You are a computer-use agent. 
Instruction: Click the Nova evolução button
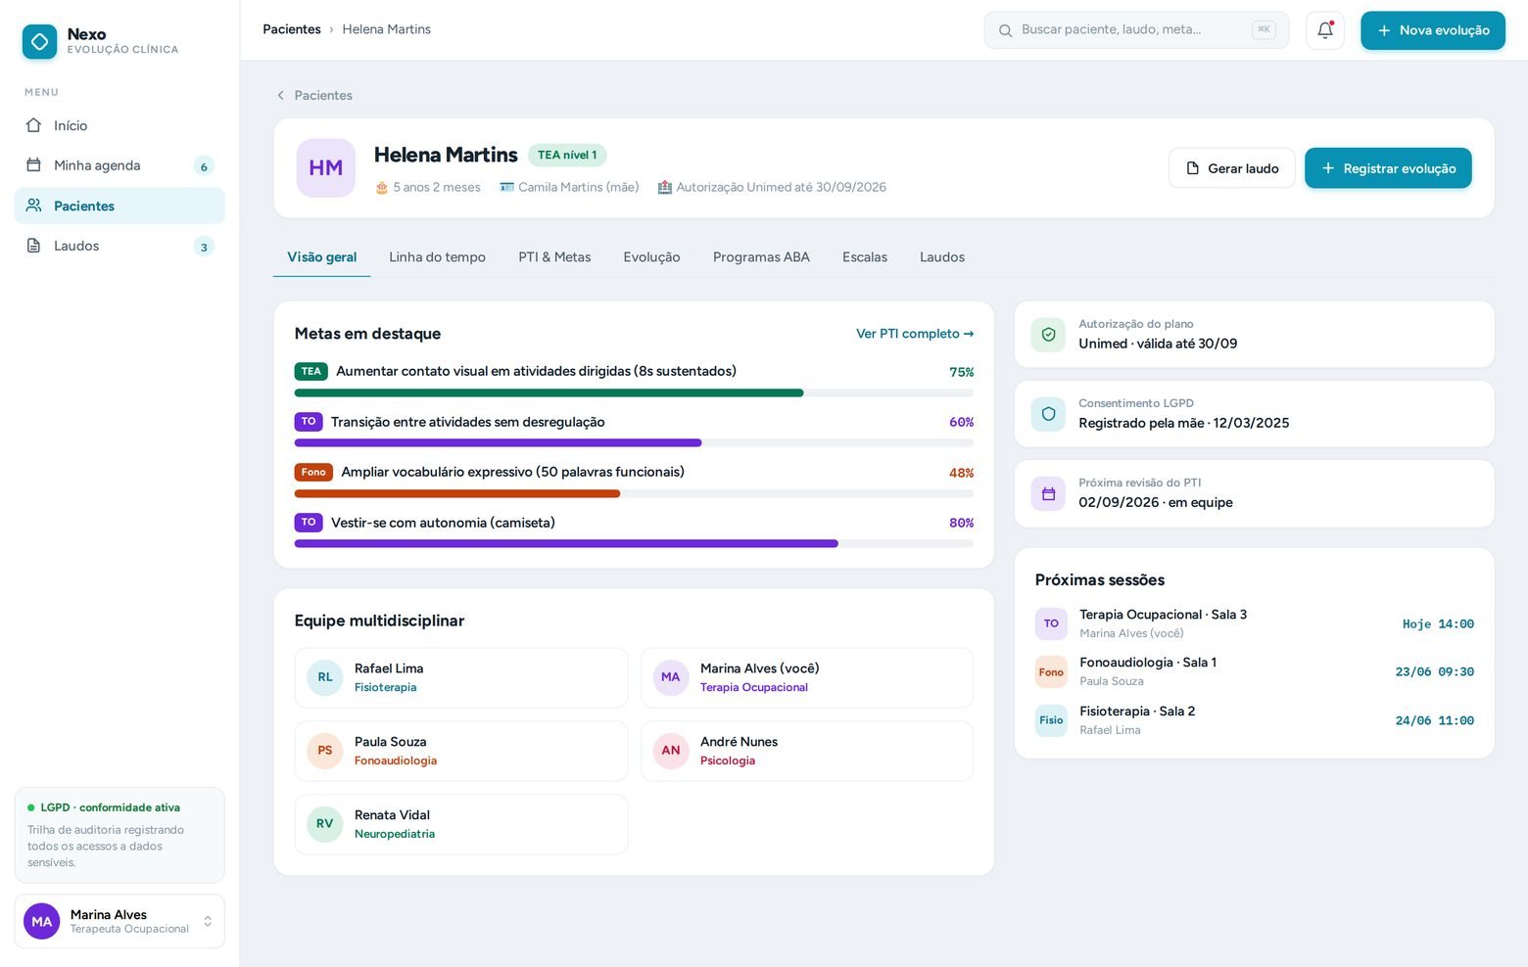pyautogui.click(x=1432, y=30)
